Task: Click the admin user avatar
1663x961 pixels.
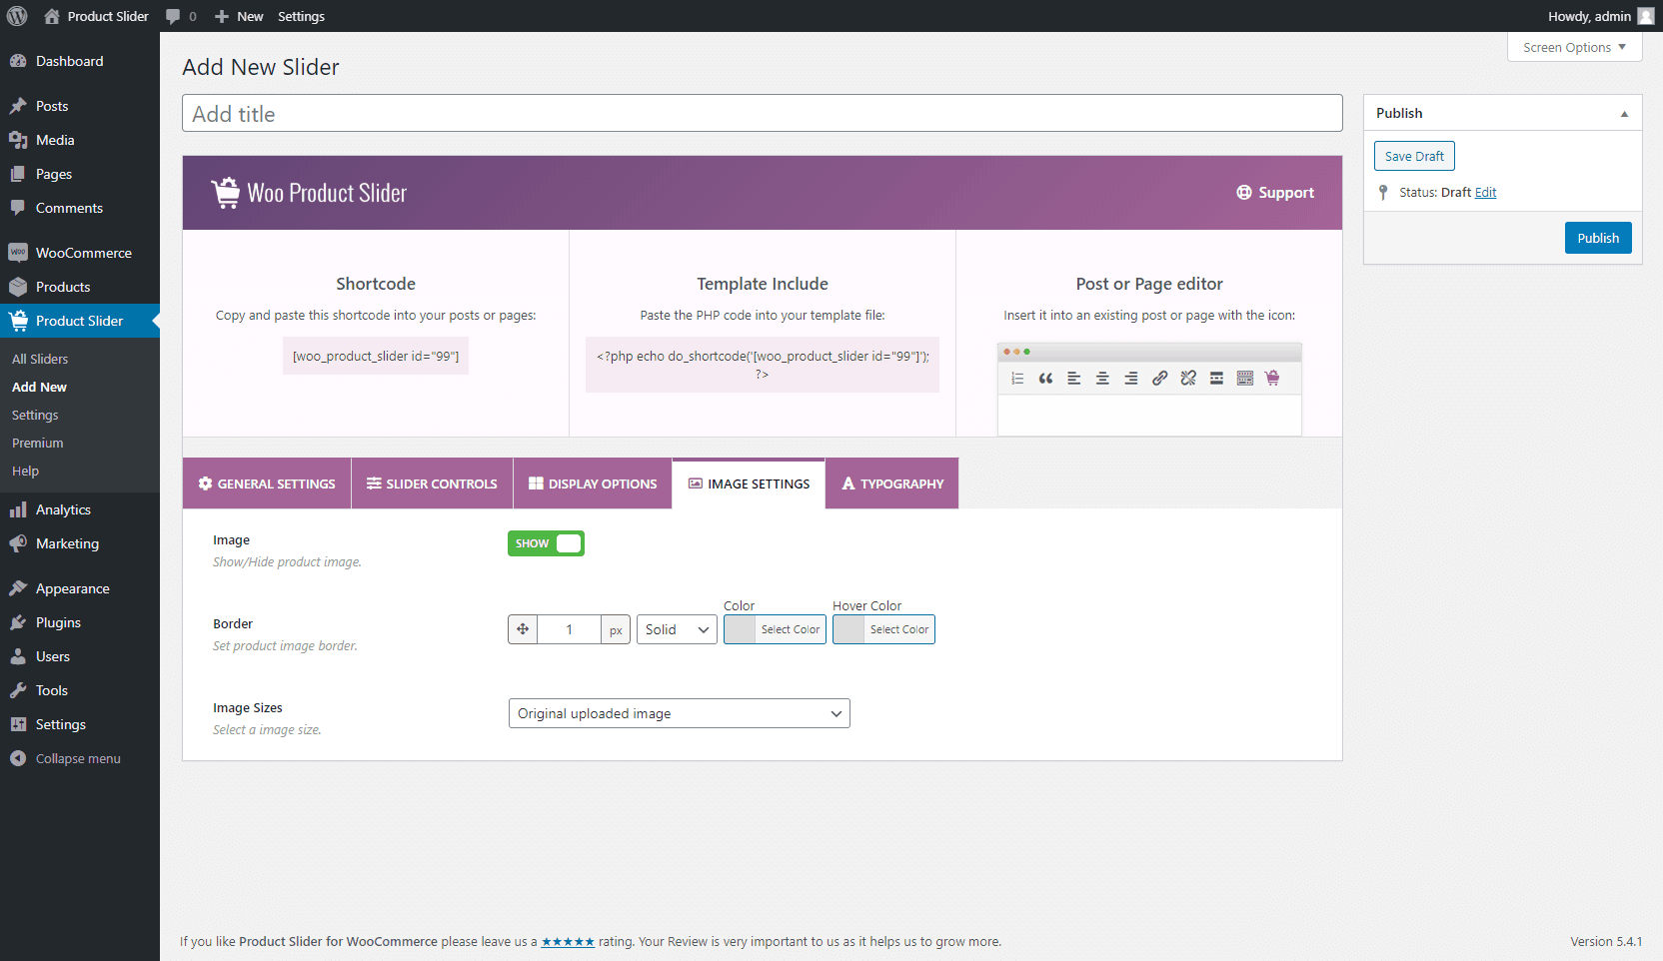Action: click(x=1645, y=16)
